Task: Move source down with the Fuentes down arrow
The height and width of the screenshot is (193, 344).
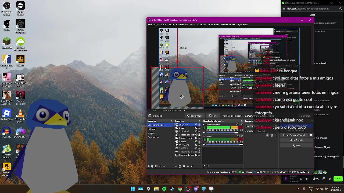Action: (192, 166)
